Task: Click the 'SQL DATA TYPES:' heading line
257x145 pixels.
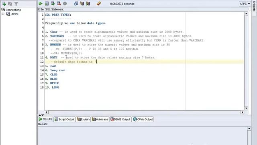Action: coord(58,14)
